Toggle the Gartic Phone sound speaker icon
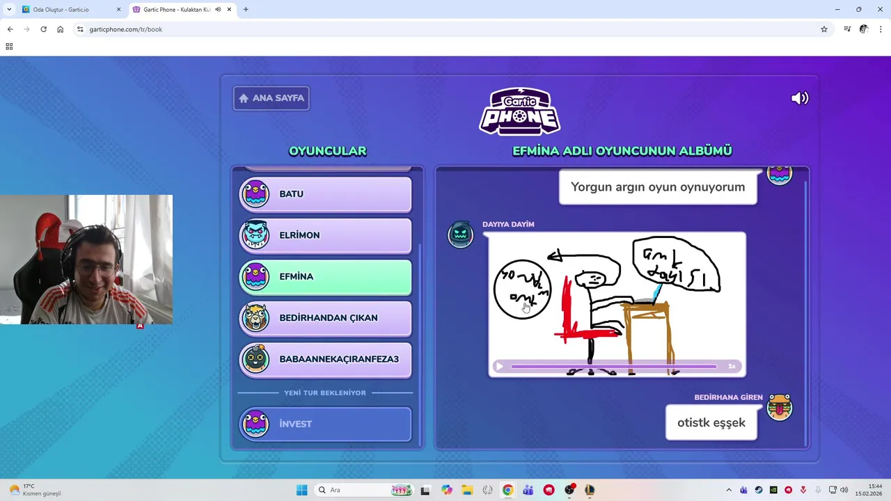This screenshot has width=891, height=501. pyautogui.click(x=800, y=98)
